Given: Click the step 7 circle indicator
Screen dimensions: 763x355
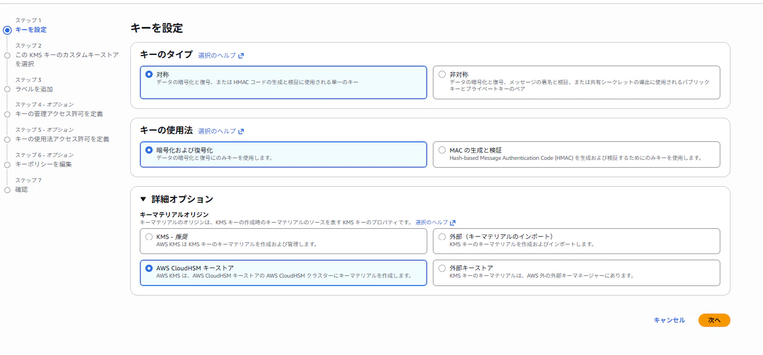Looking at the screenshot, I should tap(7, 190).
